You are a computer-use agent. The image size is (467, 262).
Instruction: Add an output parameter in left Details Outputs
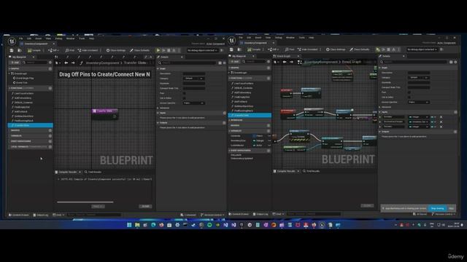pyautogui.click(x=224, y=123)
